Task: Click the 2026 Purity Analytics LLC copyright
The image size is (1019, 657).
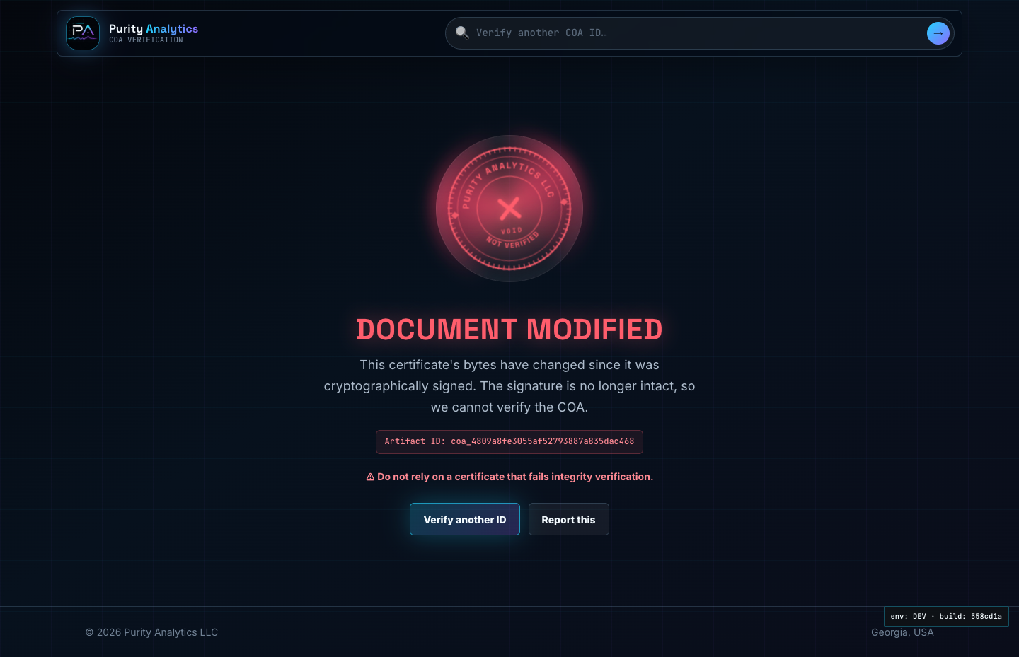Action: (151, 632)
